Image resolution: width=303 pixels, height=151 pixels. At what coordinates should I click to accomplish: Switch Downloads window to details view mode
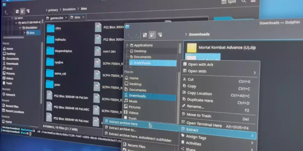point(160,35)
